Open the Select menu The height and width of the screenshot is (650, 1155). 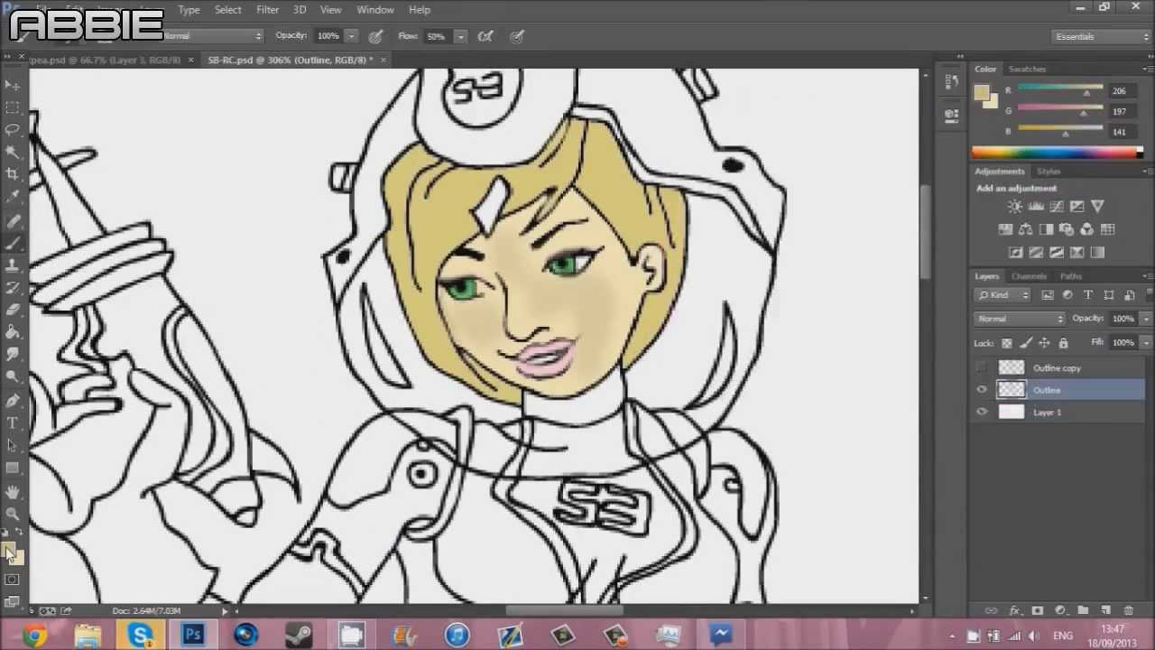point(227,10)
